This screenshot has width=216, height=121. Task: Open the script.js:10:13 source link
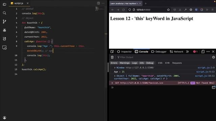click(205, 76)
